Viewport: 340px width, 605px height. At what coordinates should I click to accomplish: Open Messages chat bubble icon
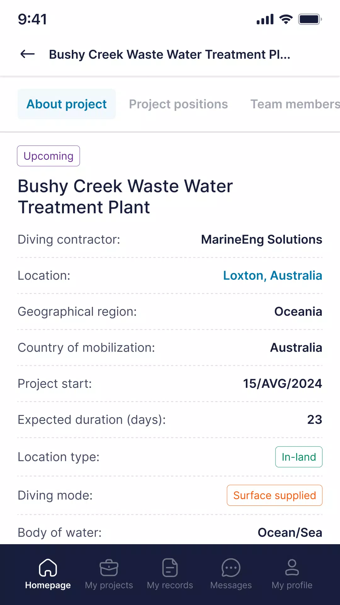click(x=231, y=568)
